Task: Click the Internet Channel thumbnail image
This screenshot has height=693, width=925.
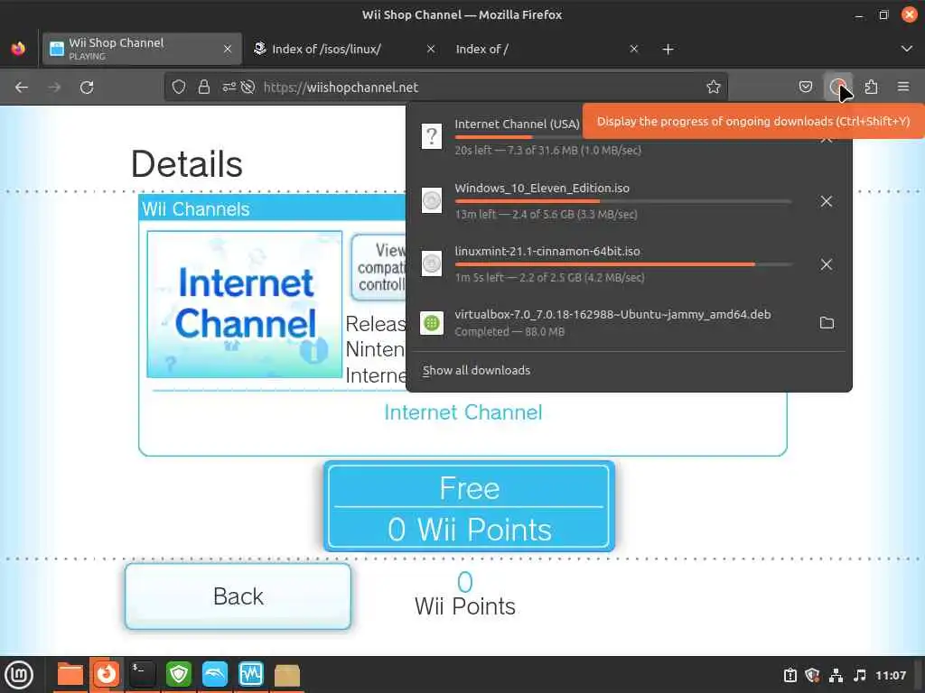Action: (x=244, y=304)
